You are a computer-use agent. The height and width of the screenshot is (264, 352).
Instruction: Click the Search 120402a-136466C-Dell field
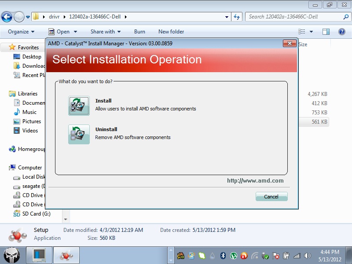pyautogui.click(x=294, y=17)
